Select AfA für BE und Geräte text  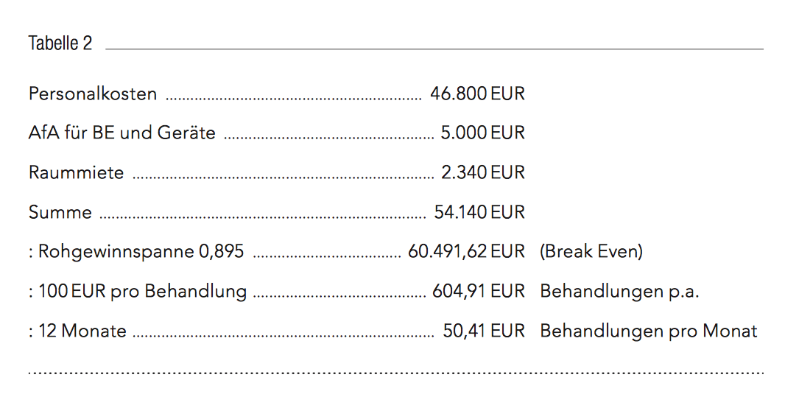click(122, 133)
